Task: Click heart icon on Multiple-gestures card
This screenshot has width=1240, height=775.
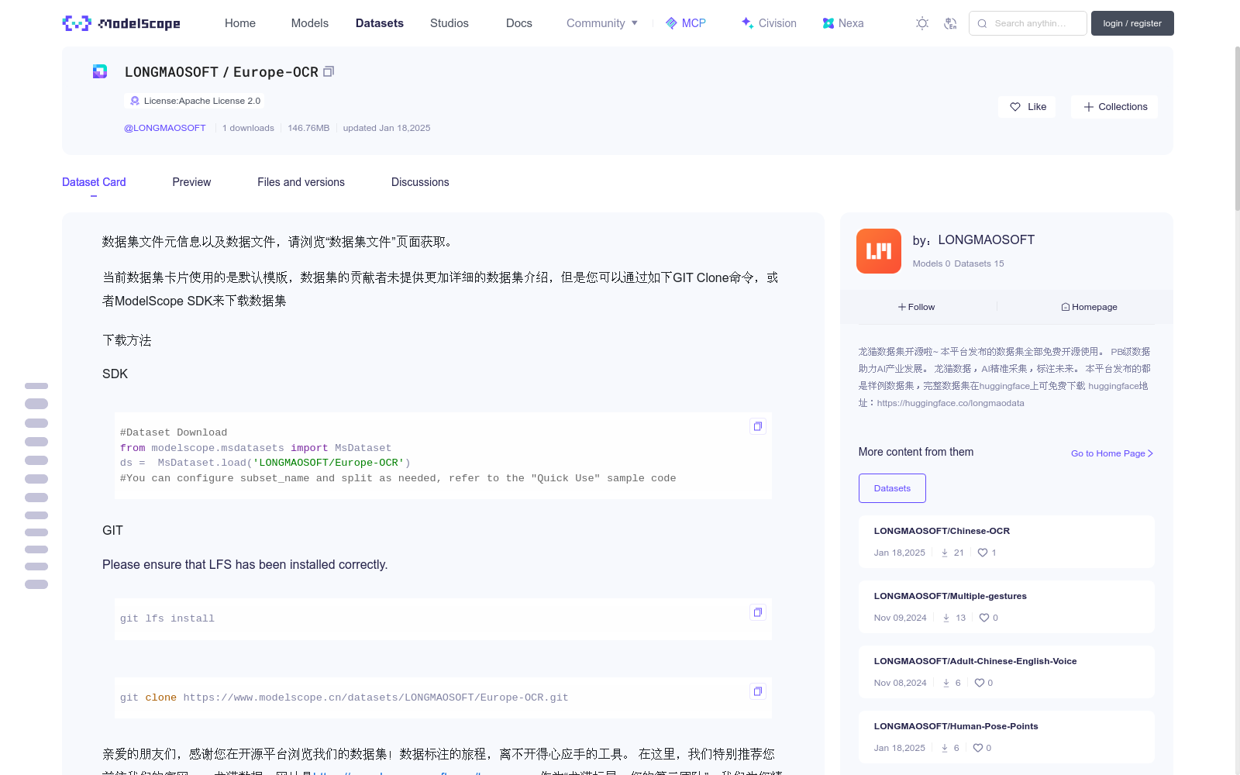Action: point(984,618)
